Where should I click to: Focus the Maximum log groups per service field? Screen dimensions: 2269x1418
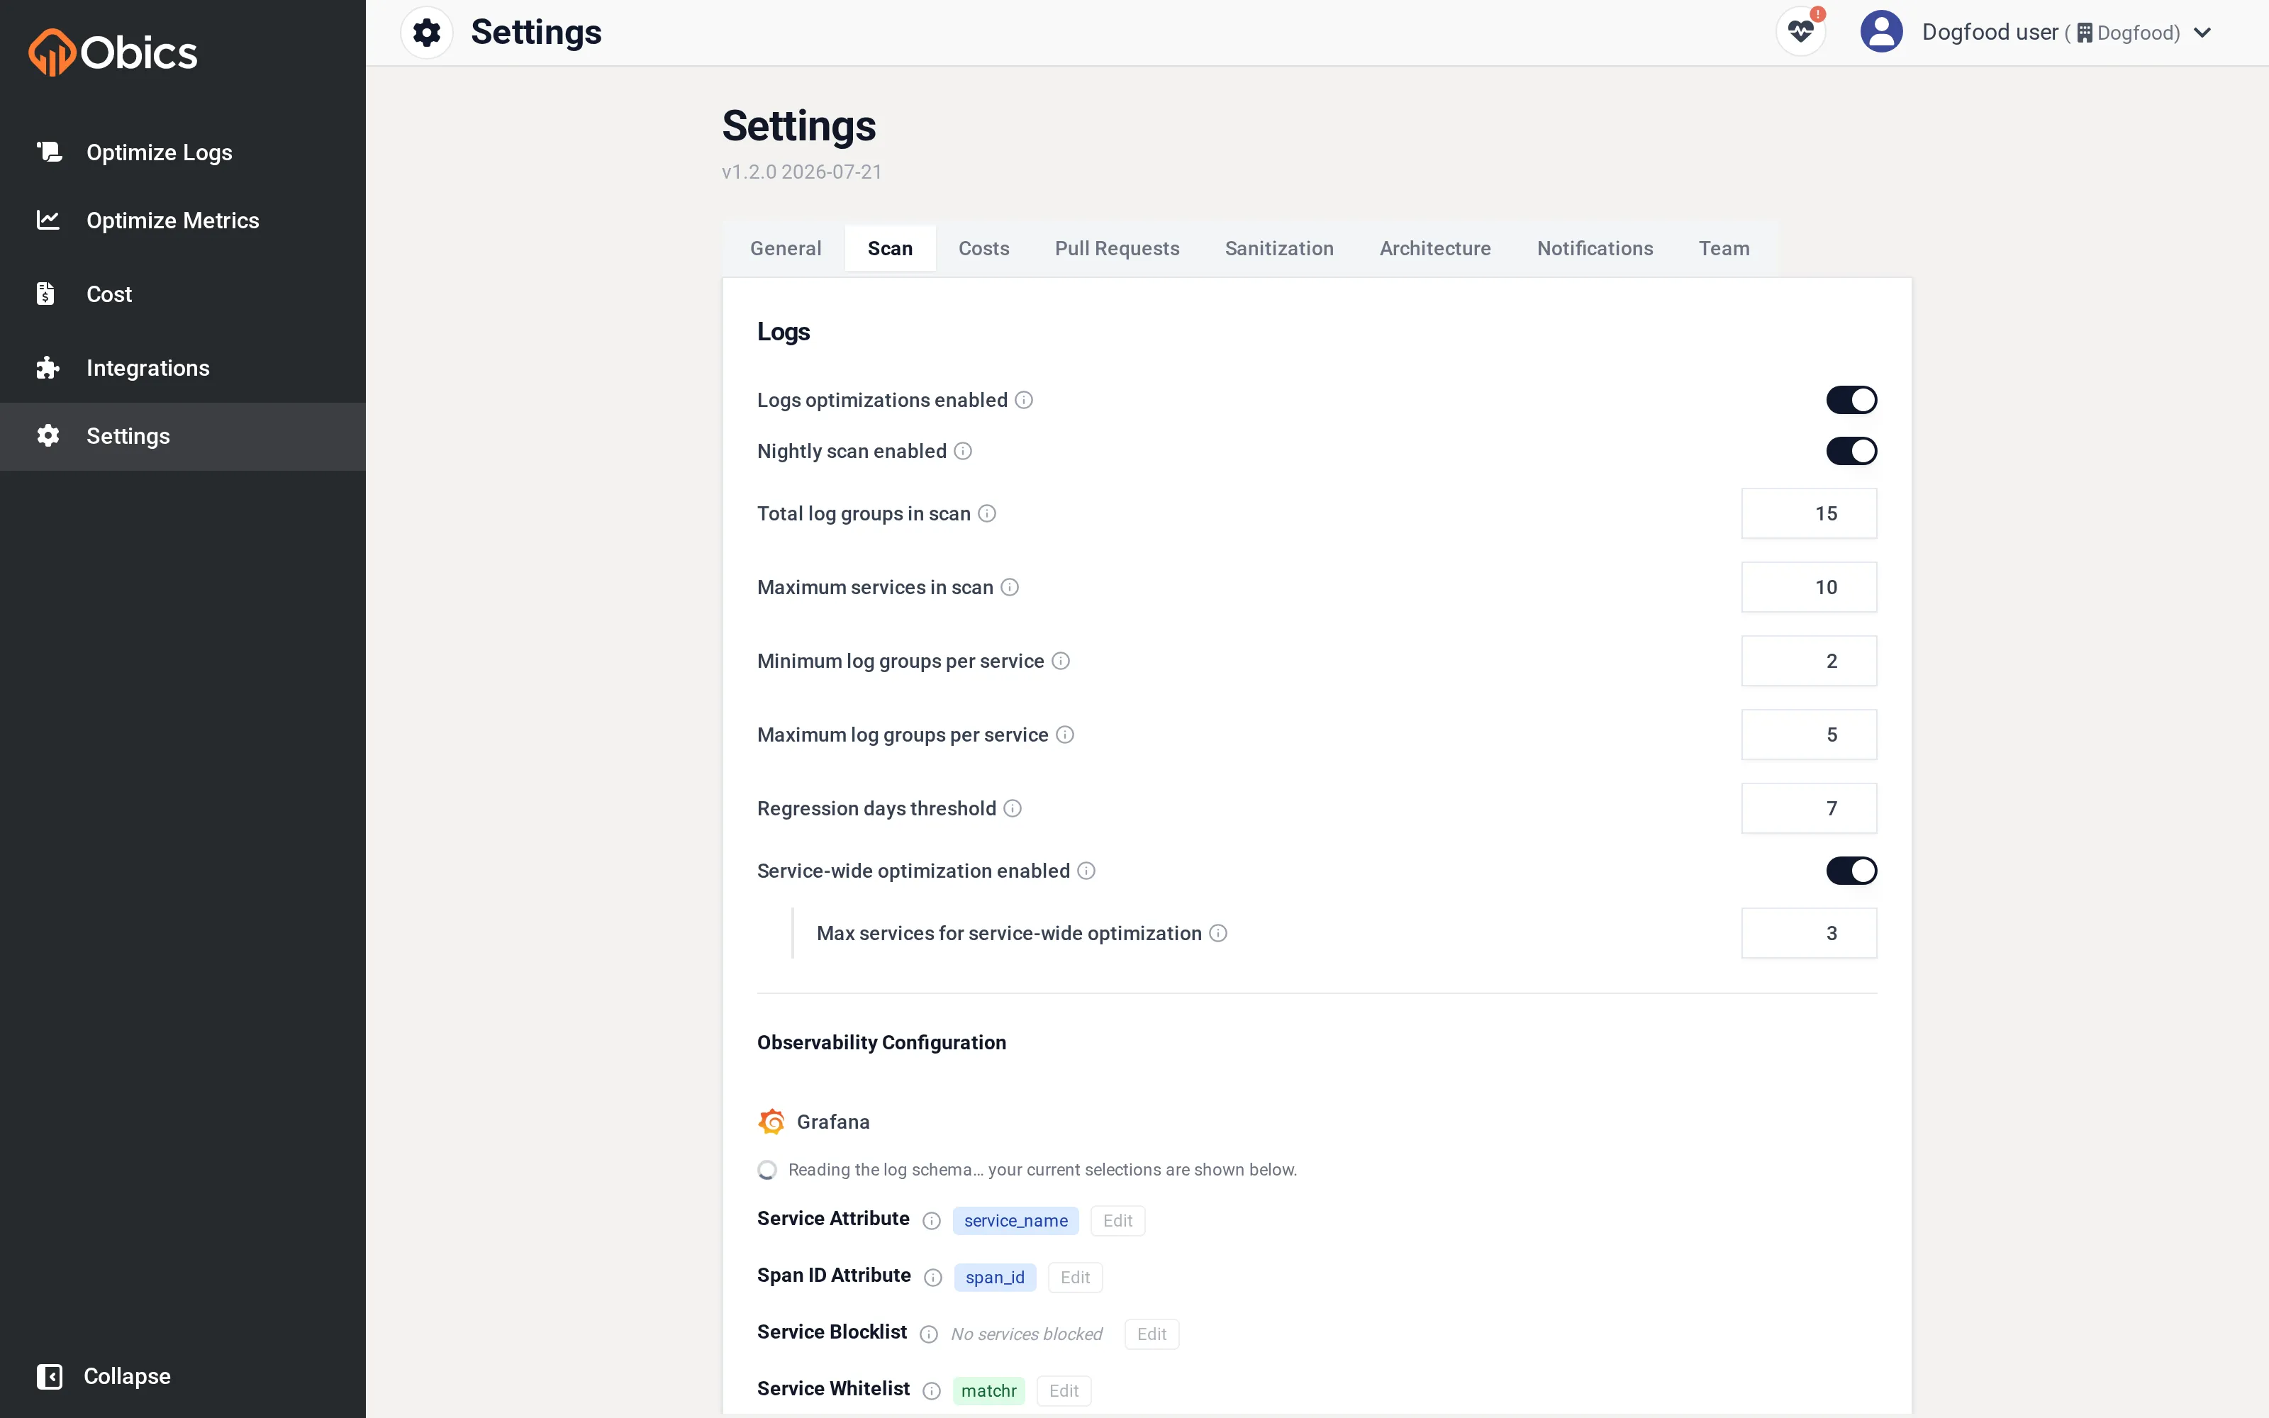(x=1809, y=735)
